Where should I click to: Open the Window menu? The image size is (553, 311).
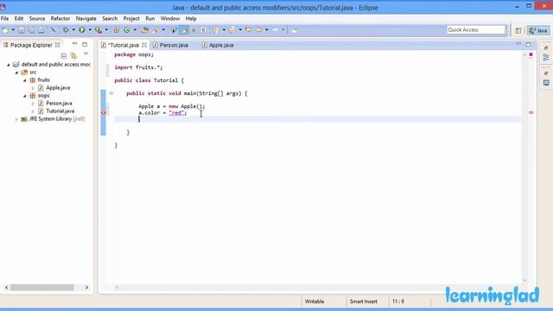(x=170, y=19)
